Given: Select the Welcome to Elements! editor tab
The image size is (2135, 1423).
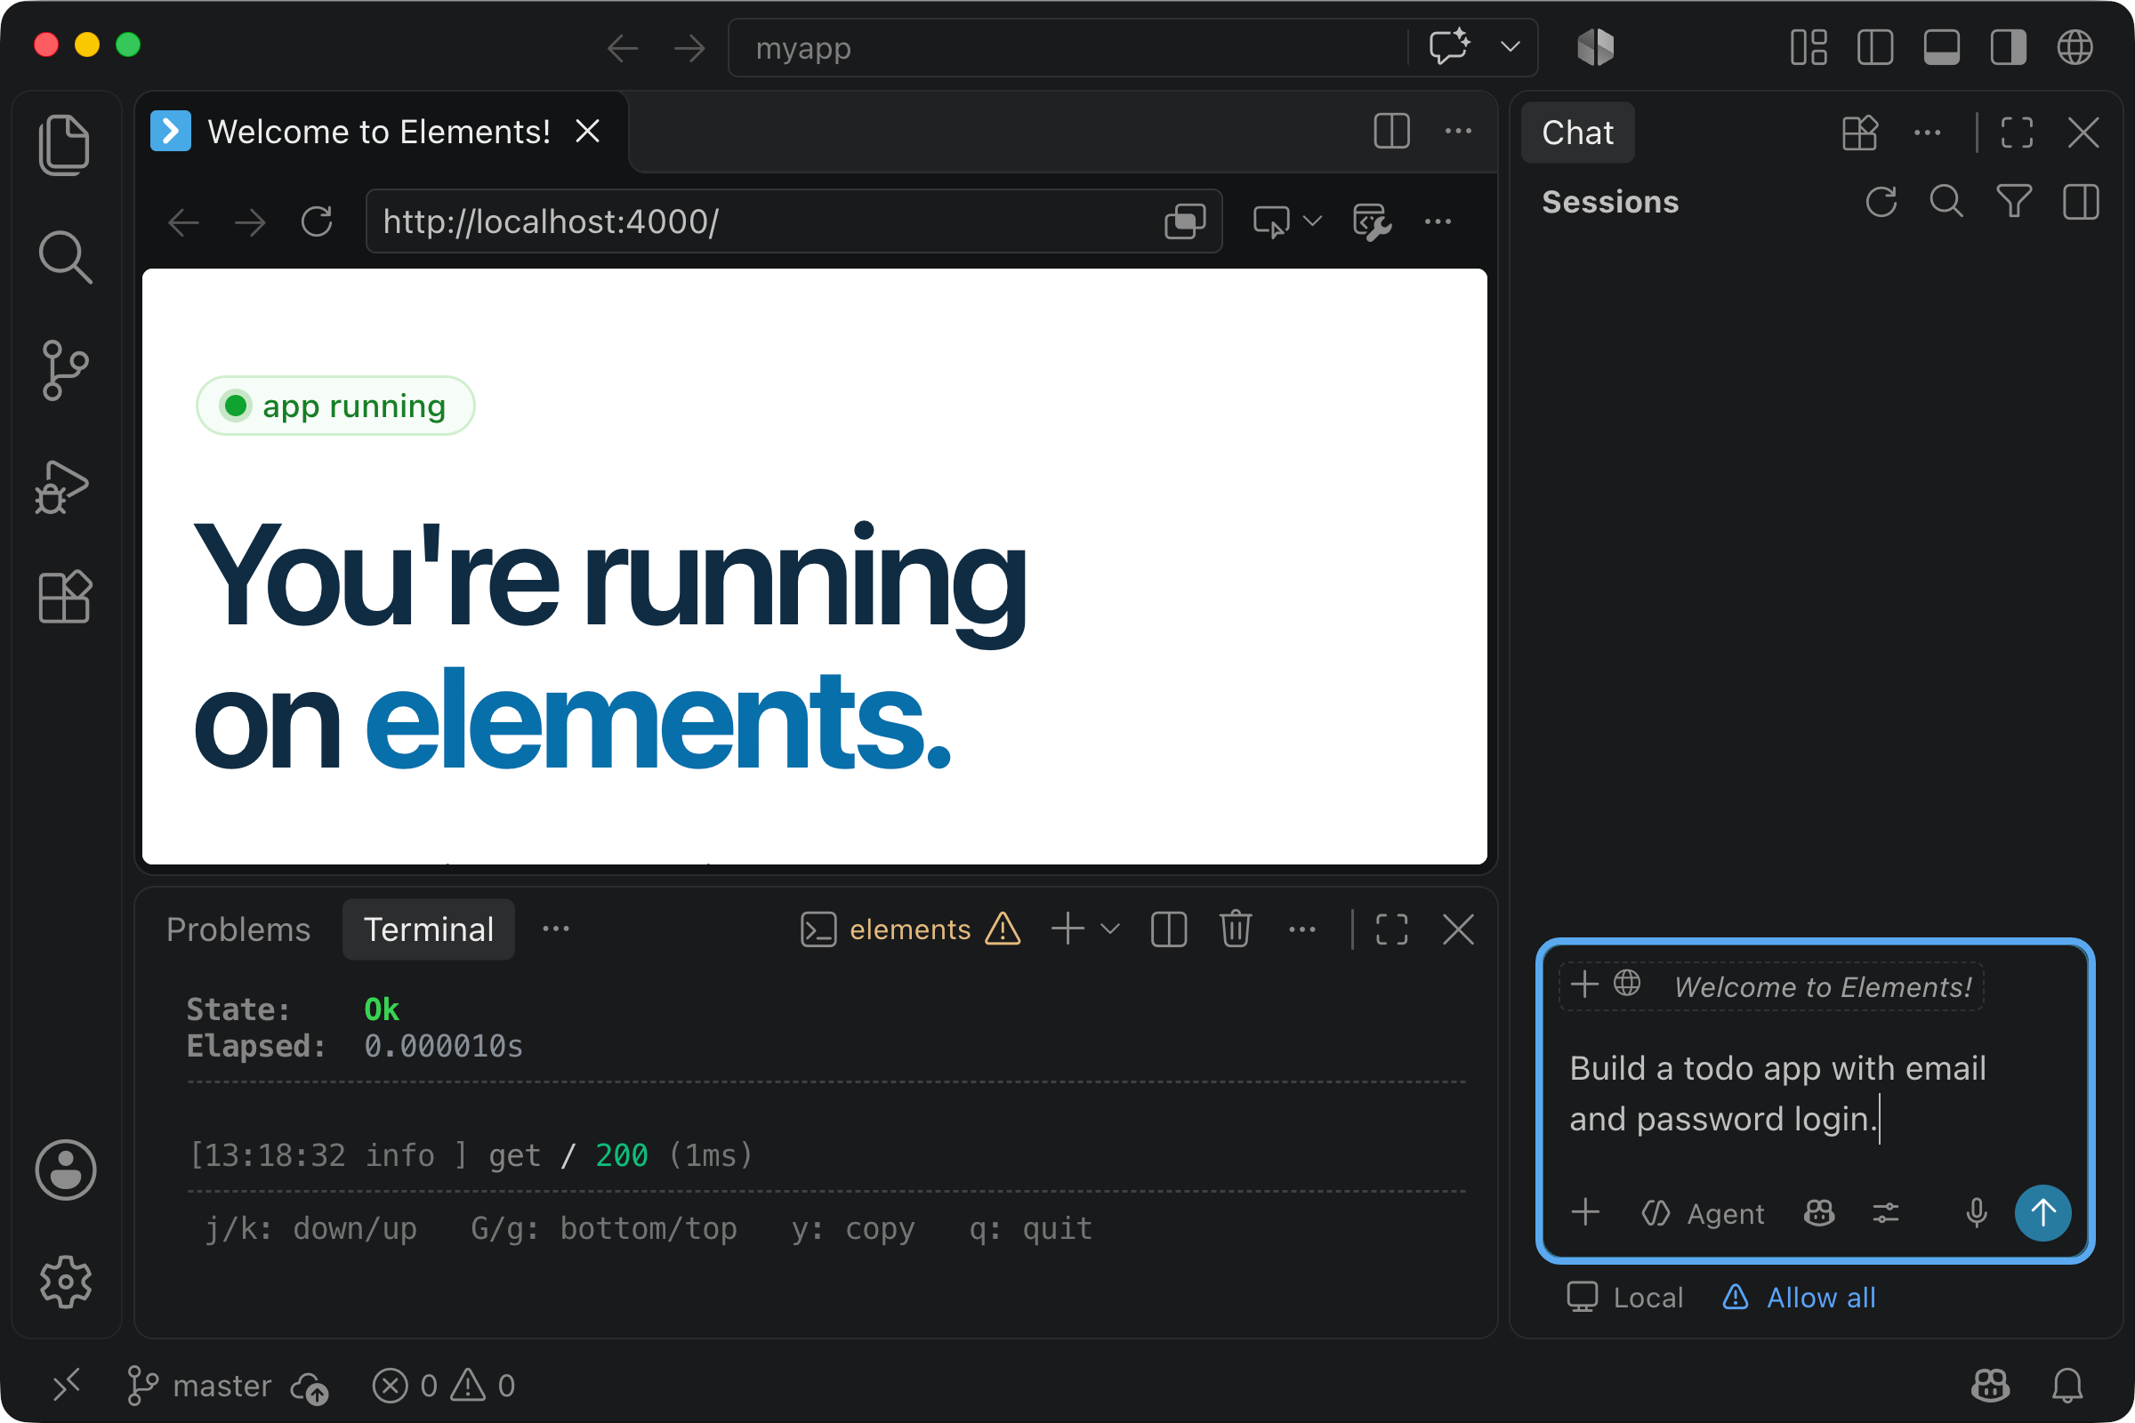Looking at the screenshot, I should [380, 132].
